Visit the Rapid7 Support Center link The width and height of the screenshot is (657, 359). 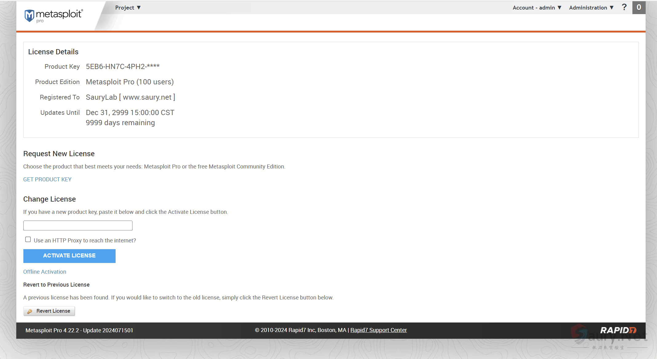click(x=378, y=330)
